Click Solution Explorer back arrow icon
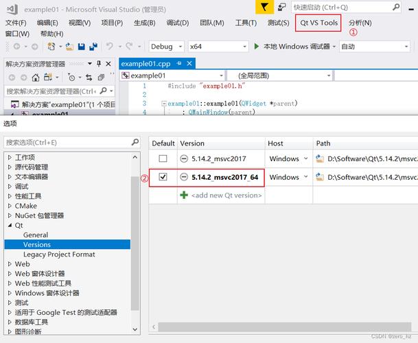Image resolution: width=418 pixels, height=343 pixels. pyautogui.click(x=12, y=78)
